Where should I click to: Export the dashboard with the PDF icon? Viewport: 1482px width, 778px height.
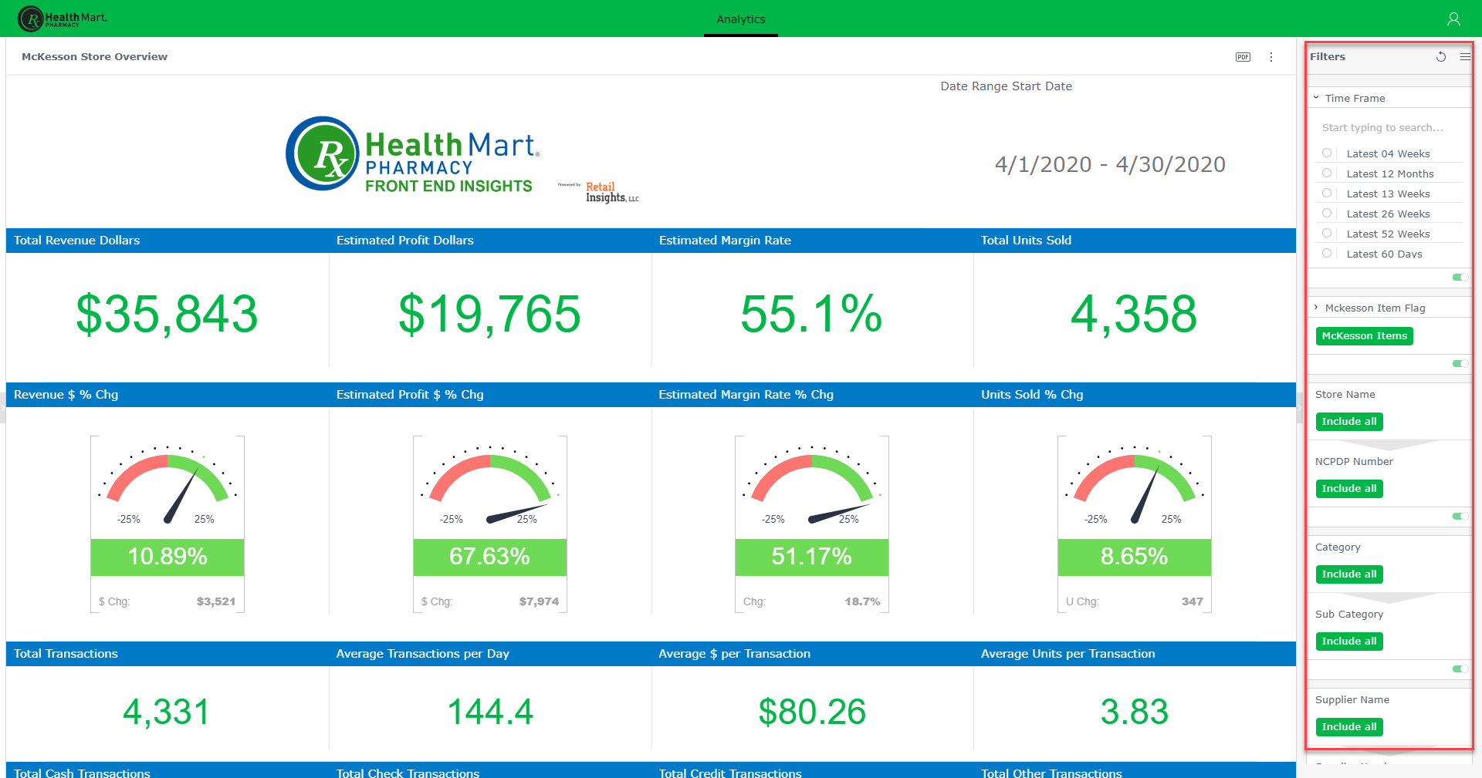(1243, 57)
